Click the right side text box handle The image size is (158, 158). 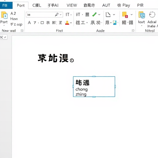click(x=115, y=86)
